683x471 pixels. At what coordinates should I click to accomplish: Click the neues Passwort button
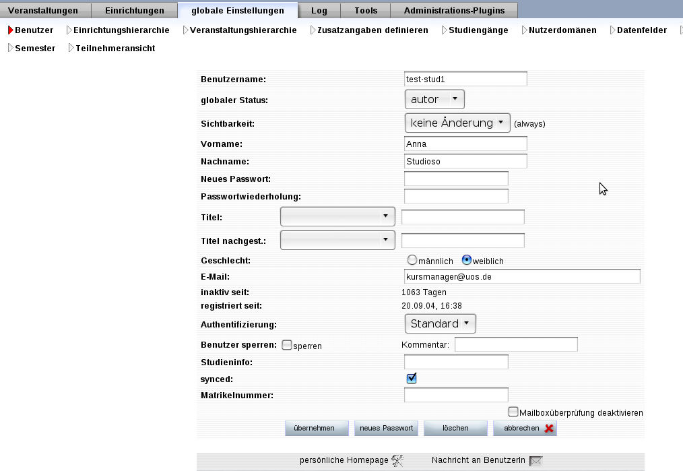[x=386, y=429]
